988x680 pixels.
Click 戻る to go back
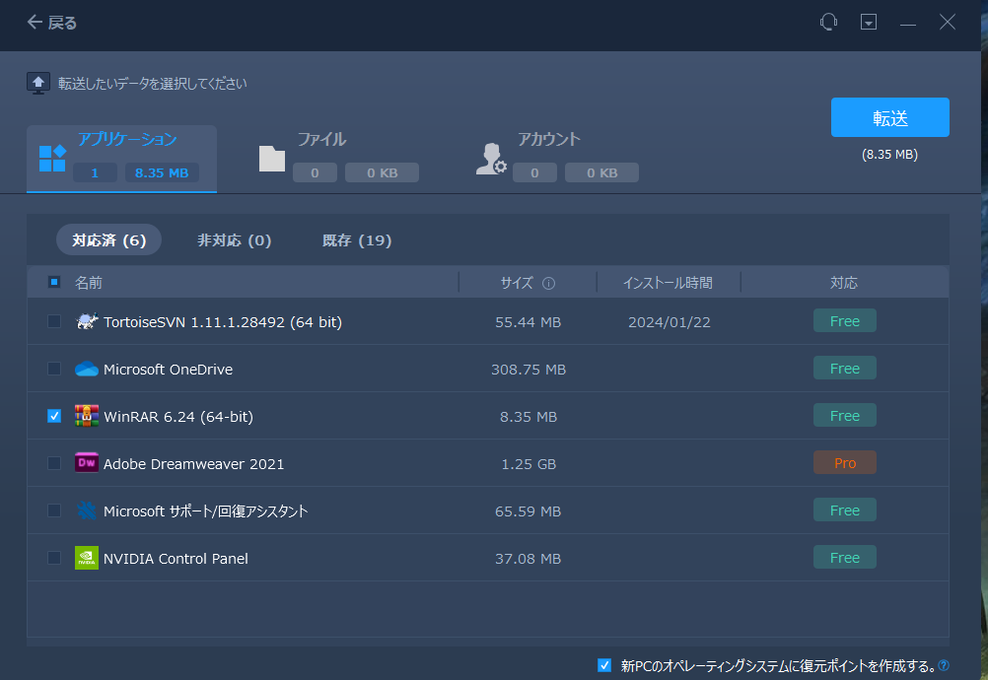click(51, 22)
